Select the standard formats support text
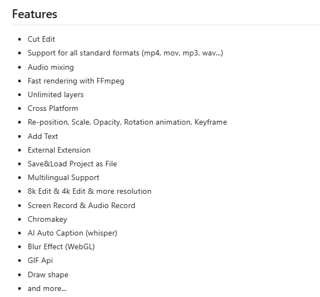 tap(126, 53)
